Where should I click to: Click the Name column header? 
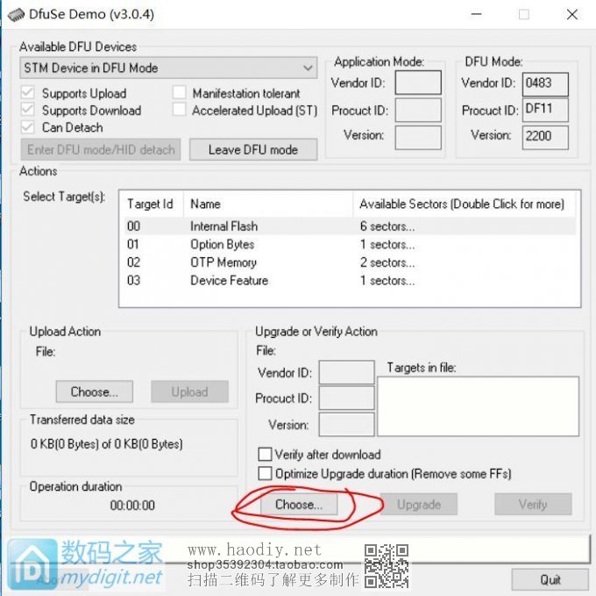[206, 204]
